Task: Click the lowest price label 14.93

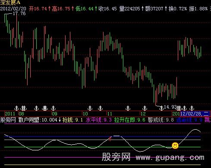Action: pyautogui.click(x=170, y=107)
